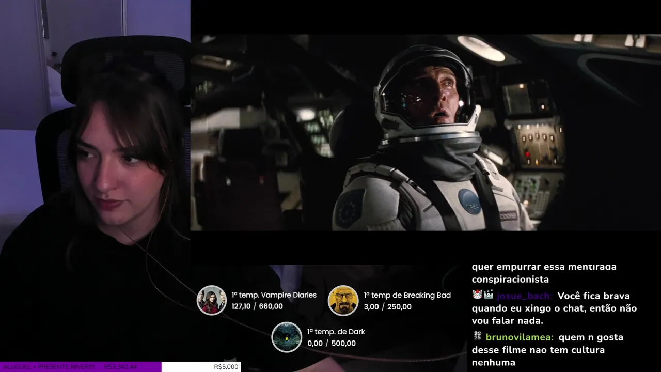The height and width of the screenshot is (372, 661).
Task: Click the Dark series goal icon
Action: [287, 337]
